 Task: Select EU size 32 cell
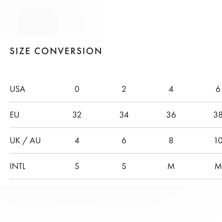coord(77,115)
